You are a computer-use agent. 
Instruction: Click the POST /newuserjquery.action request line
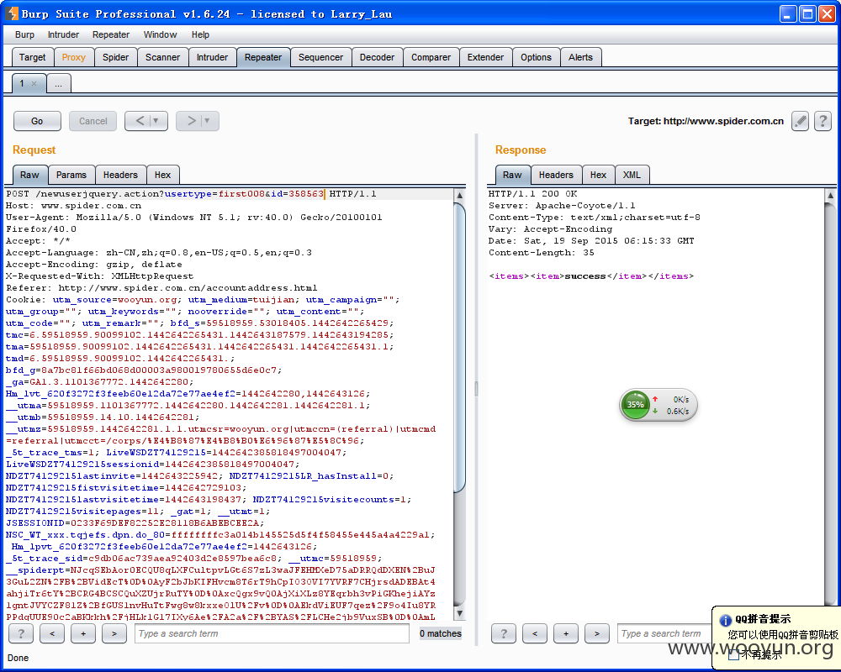(192, 194)
